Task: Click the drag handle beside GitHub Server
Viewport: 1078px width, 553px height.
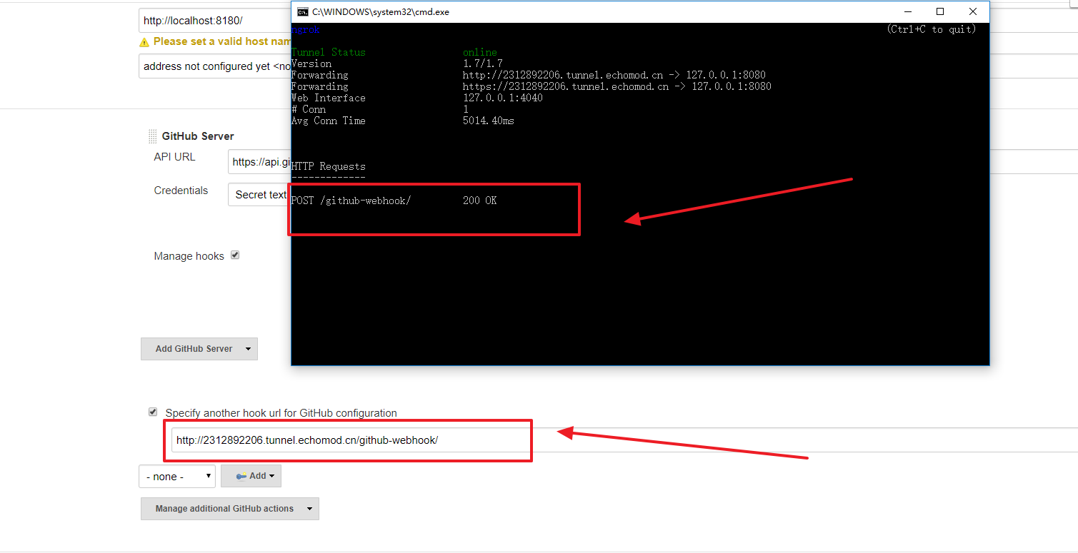Action: point(152,136)
